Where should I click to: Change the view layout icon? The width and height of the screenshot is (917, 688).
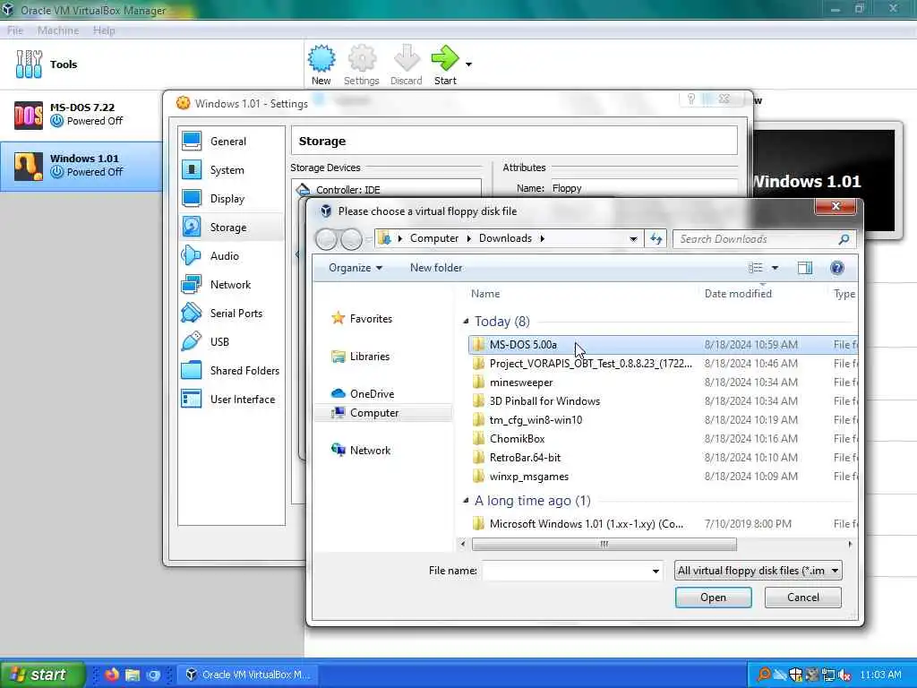[755, 267]
